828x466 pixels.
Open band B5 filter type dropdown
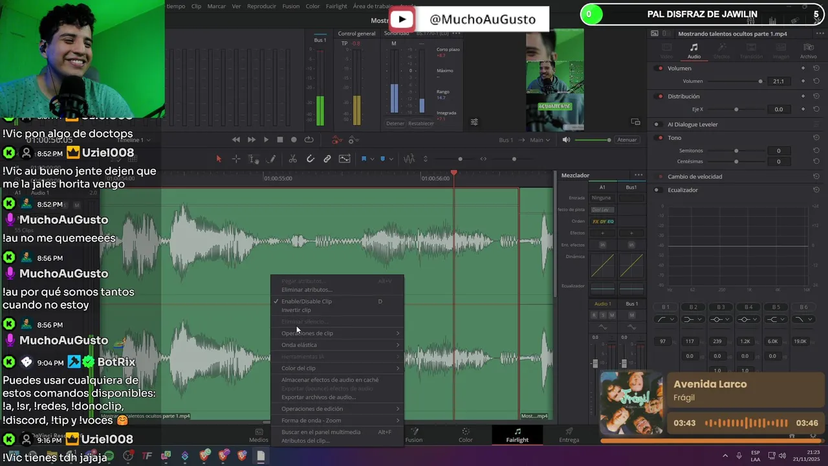[x=776, y=319]
